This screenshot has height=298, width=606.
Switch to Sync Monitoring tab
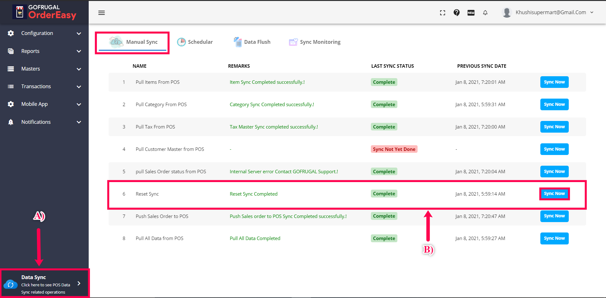315,42
